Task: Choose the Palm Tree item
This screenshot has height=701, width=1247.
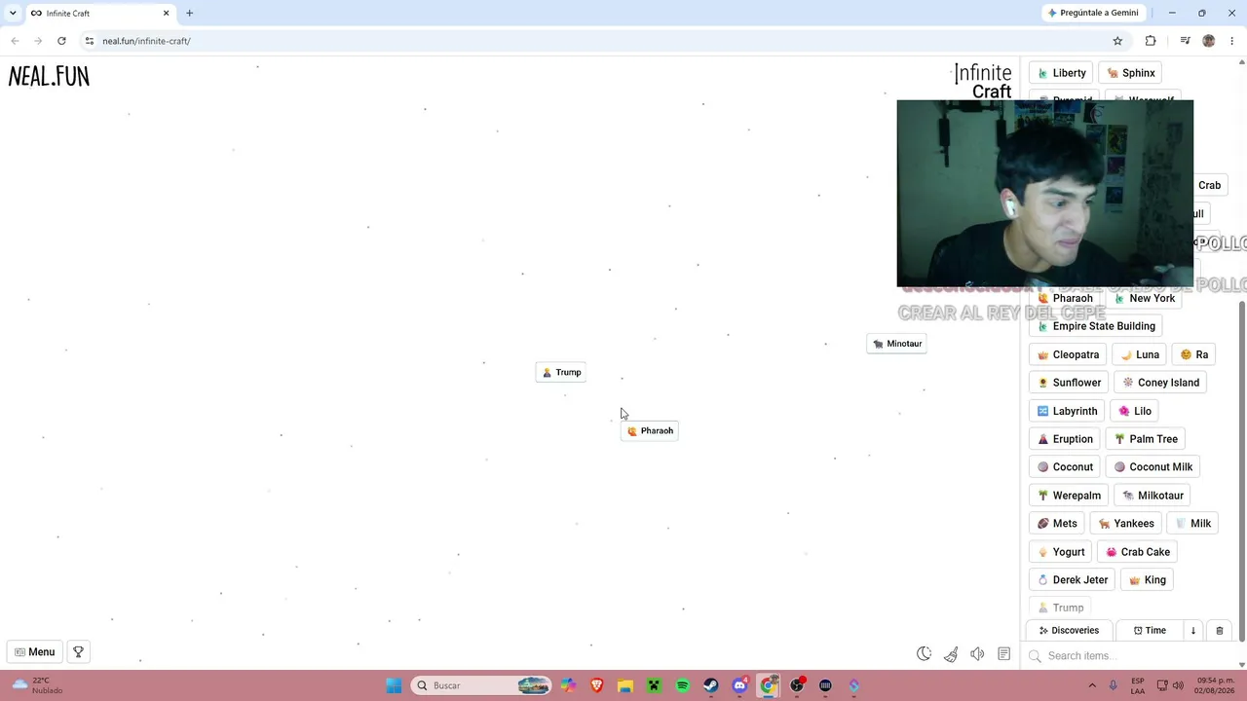Action: pos(1145,439)
